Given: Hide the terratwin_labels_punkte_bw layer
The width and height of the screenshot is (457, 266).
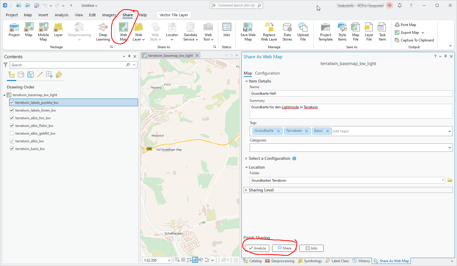Looking at the screenshot, I should click(x=12, y=102).
